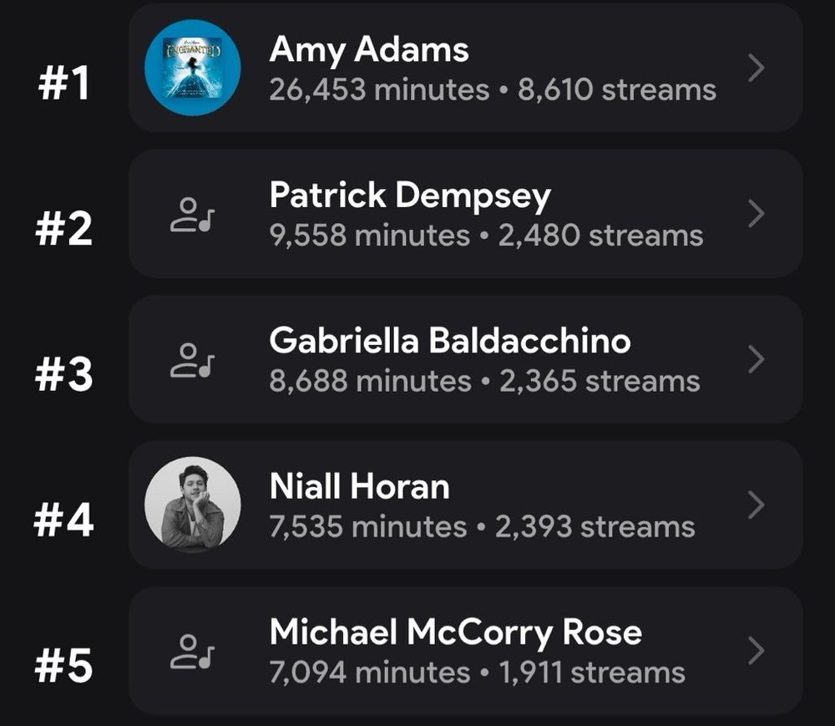Select the 7,094 minutes stats line
Viewport: 835px width, 726px height.
(x=477, y=673)
